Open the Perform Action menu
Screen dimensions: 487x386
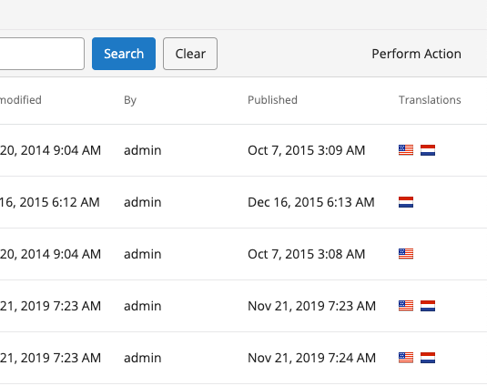(x=416, y=54)
